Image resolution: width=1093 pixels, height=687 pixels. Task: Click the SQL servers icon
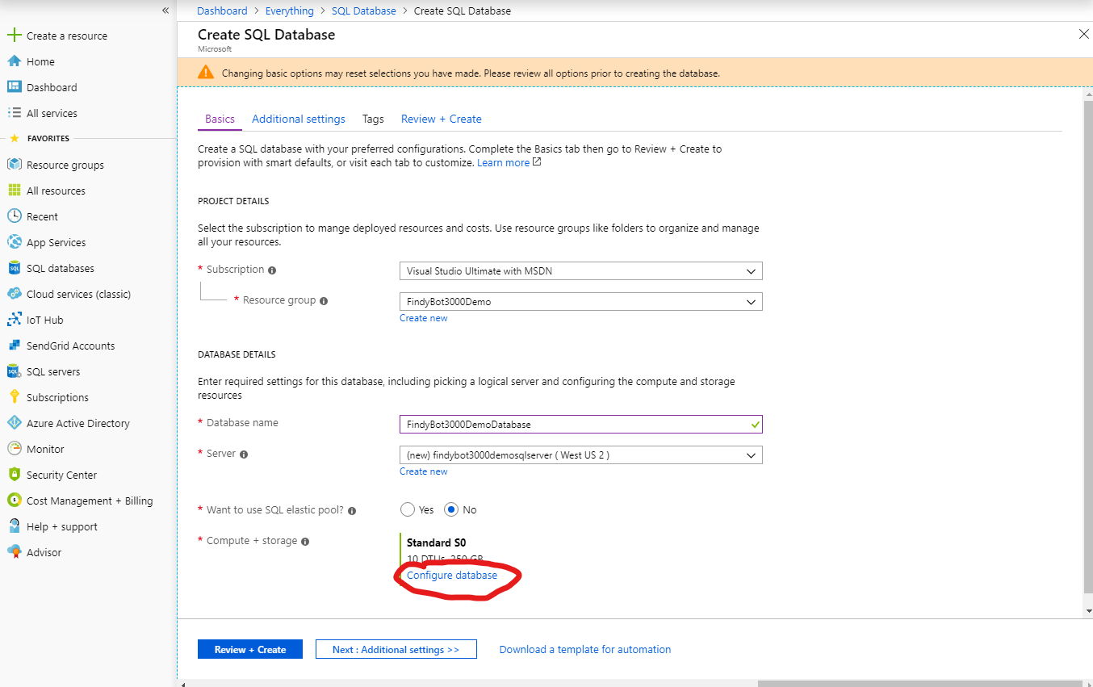point(14,371)
